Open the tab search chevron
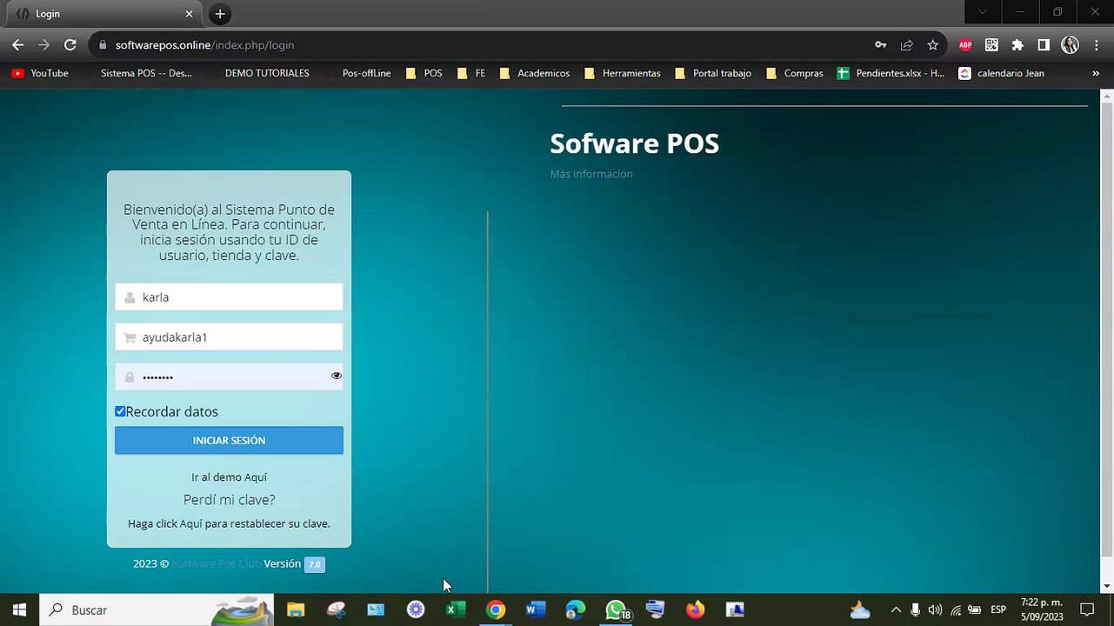The width and height of the screenshot is (1114, 626). point(983,12)
